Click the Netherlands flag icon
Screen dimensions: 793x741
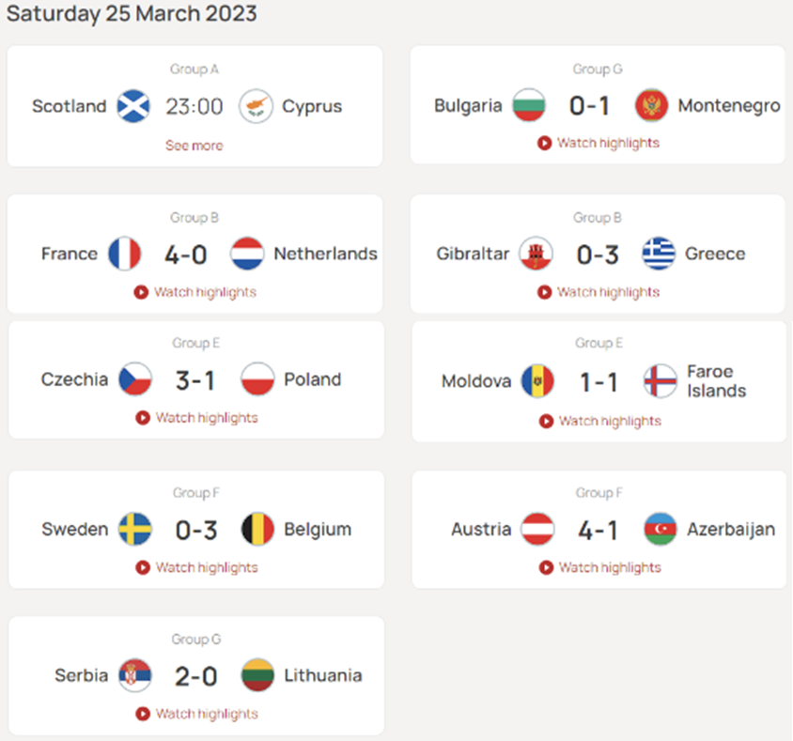tap(245, 253)
